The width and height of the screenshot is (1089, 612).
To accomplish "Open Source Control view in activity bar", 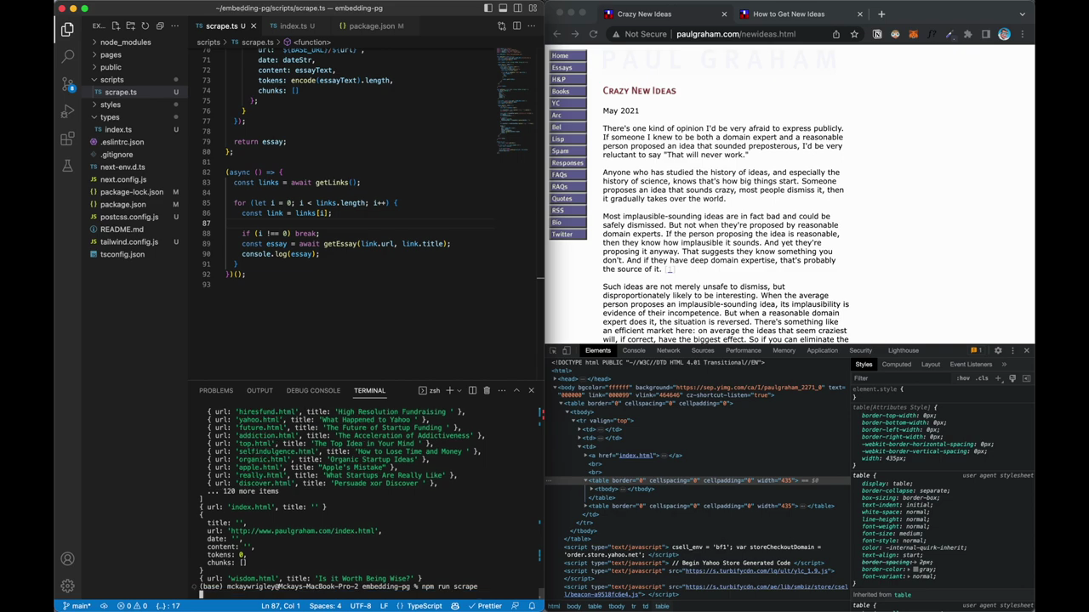I will coord(67,83).
